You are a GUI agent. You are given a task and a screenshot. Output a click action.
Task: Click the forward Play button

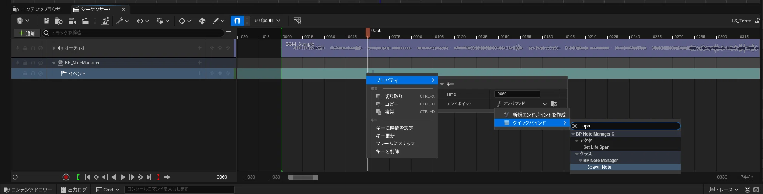pos(123,177)
